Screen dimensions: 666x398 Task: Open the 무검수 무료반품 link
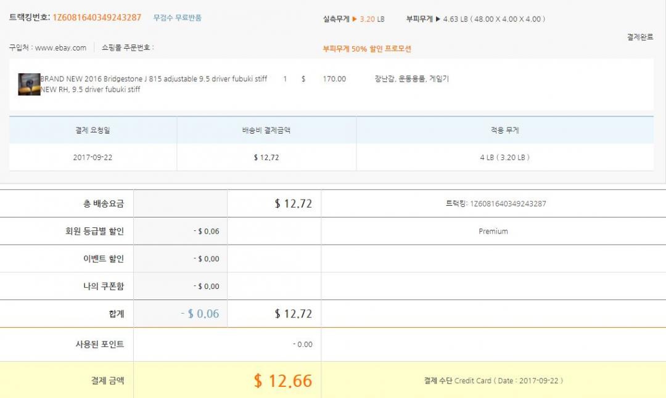(178, 18)
